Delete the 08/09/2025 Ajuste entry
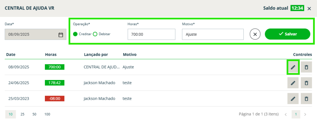 306,67
